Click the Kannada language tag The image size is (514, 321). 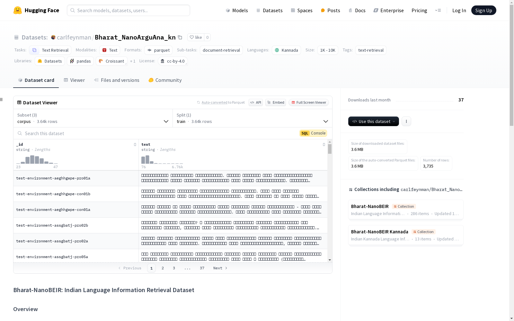[286, 50]
